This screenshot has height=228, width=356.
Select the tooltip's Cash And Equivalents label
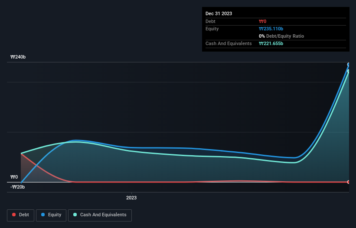[x=229, y=43]
